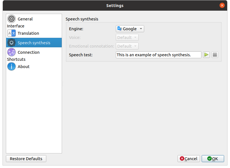The width and height of the screenshot is (230, 168).
Task: Close the Settings dialog window
Action: coord(222,5)
